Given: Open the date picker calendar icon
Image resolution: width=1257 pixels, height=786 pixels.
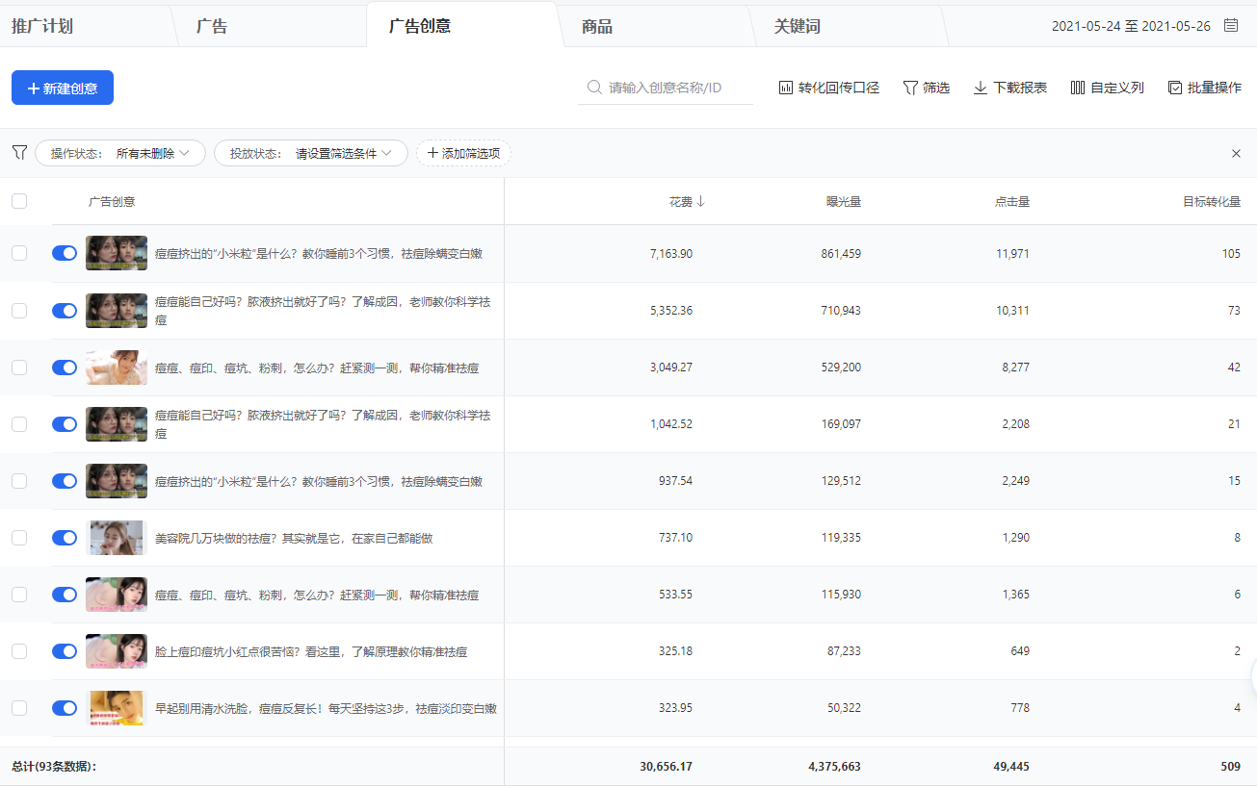Looking at the screenshot, I should [x=1230, y=26].
